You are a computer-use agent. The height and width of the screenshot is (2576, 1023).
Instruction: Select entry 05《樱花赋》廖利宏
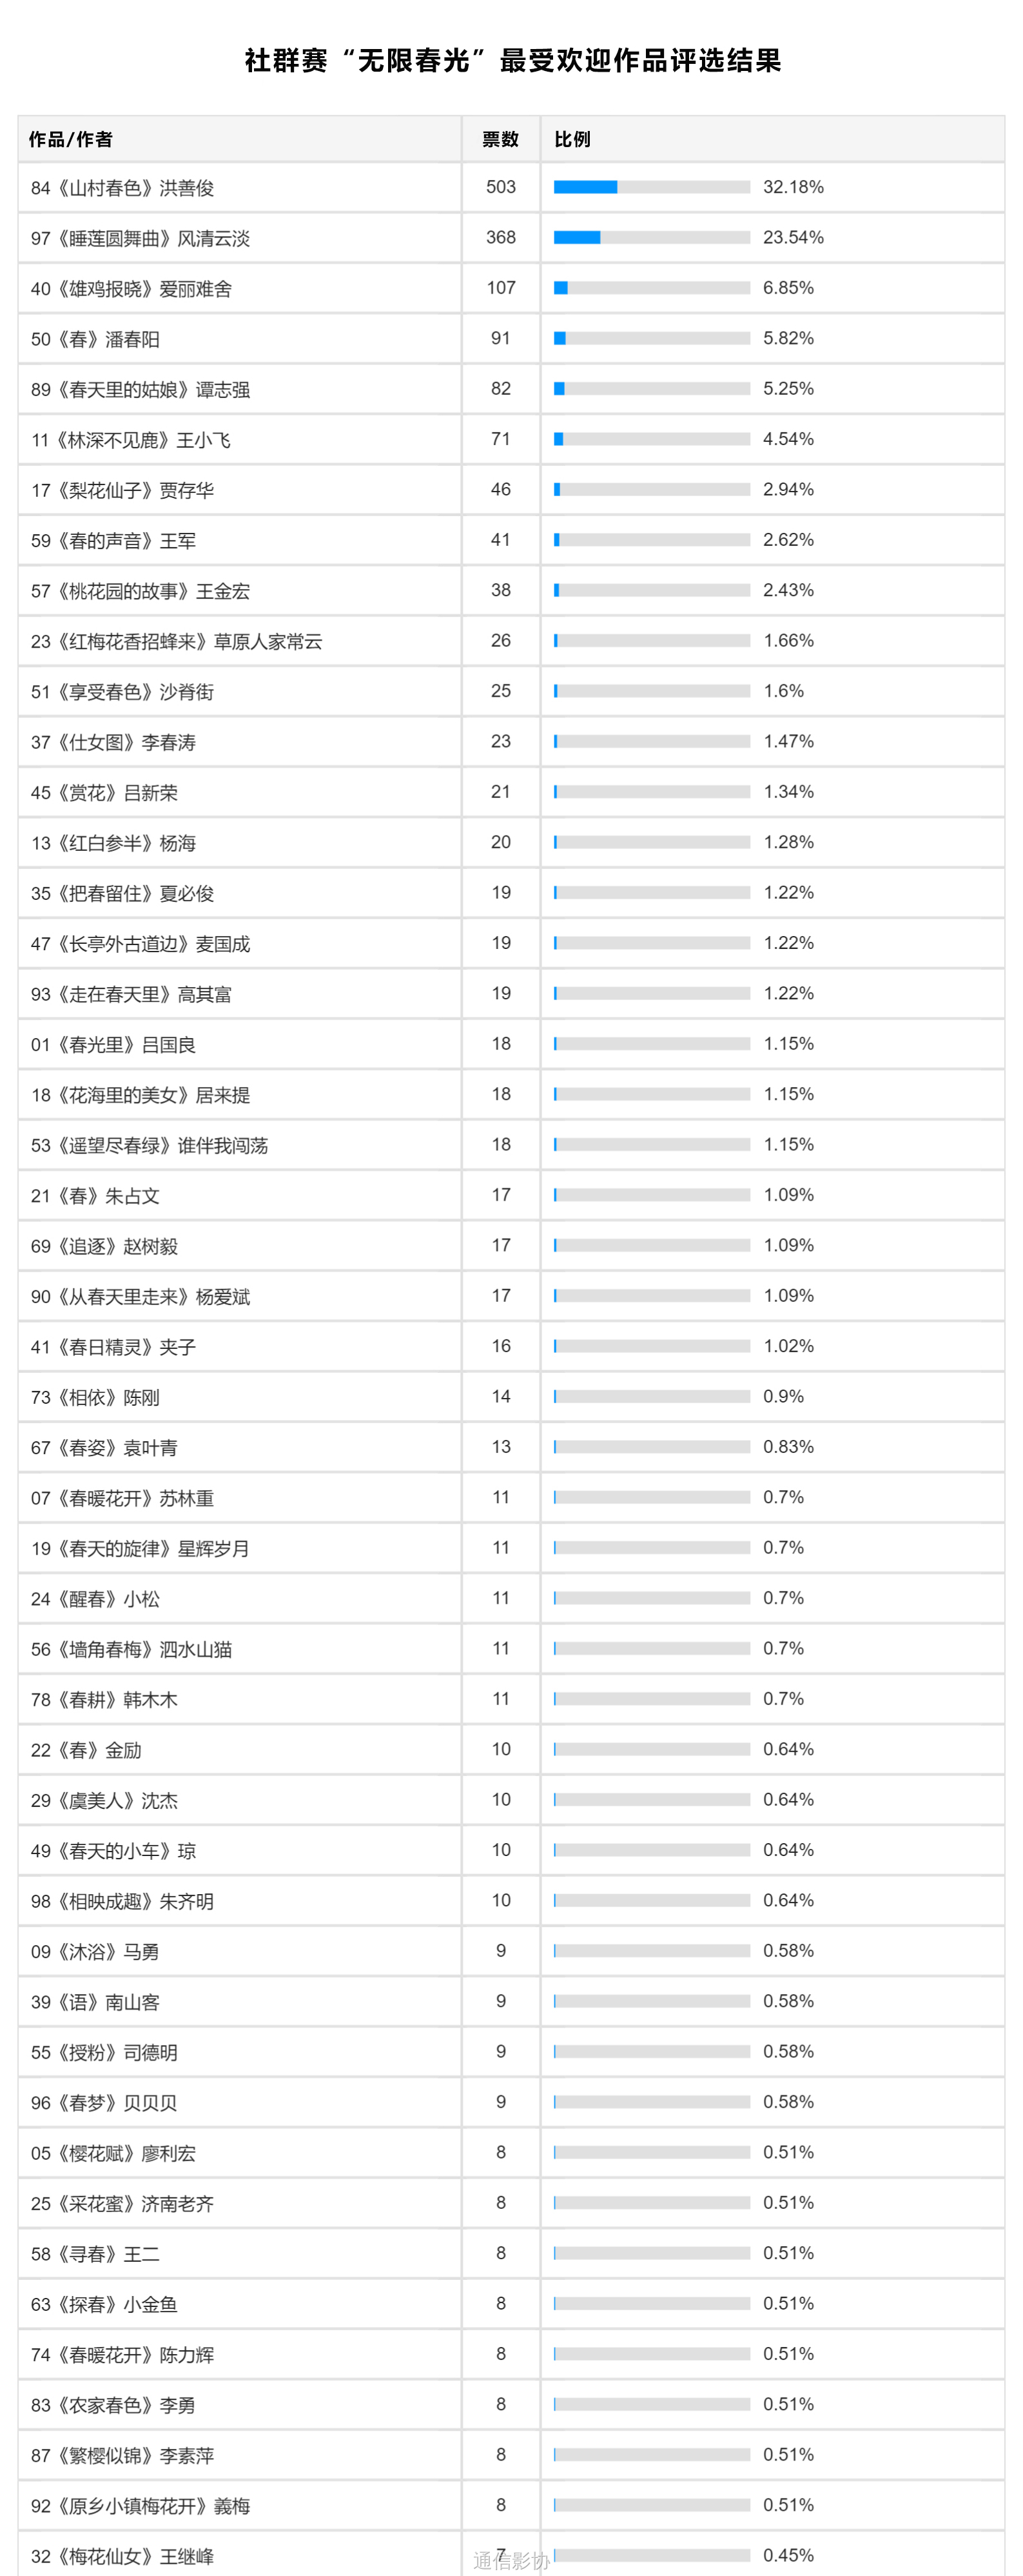(113, 2153)
